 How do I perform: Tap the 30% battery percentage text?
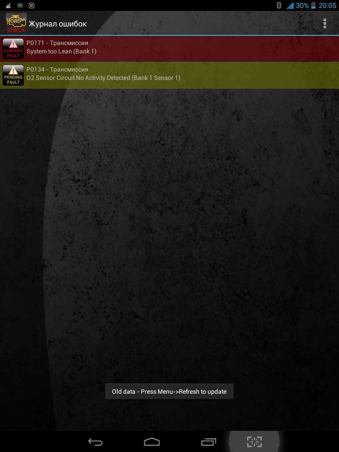302,5
